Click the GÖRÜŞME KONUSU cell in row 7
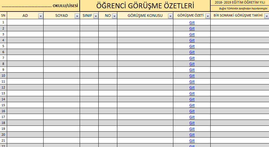Screen dimensions: 269x147 (x=145, y=58)
